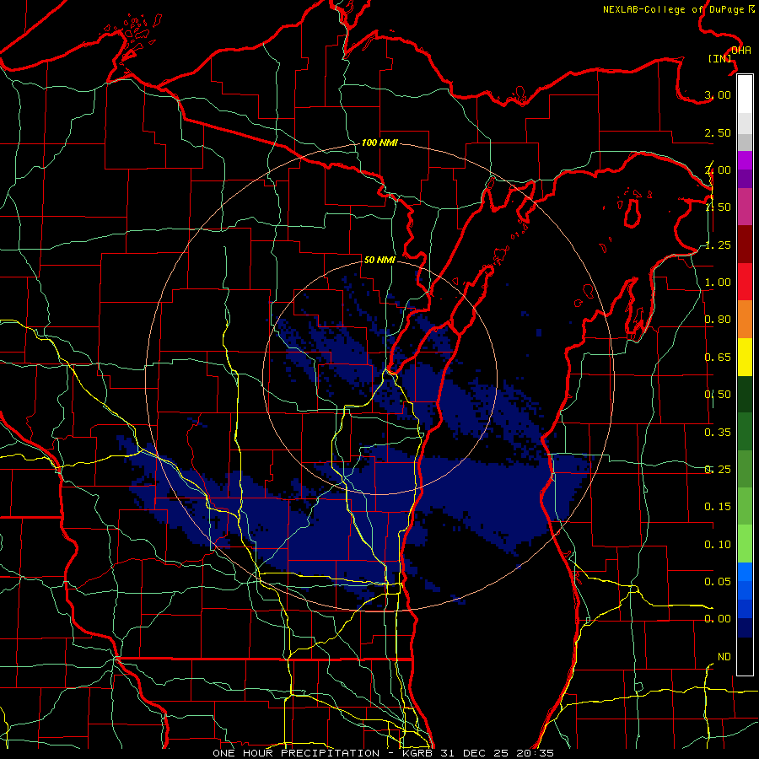
Task: Click the pink swatch beside 1.50
Action: pos(745,207)
